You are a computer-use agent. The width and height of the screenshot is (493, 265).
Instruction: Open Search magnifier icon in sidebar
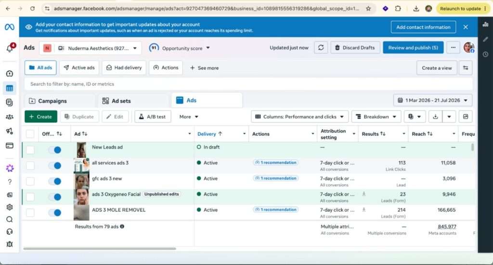click(10, 219)
